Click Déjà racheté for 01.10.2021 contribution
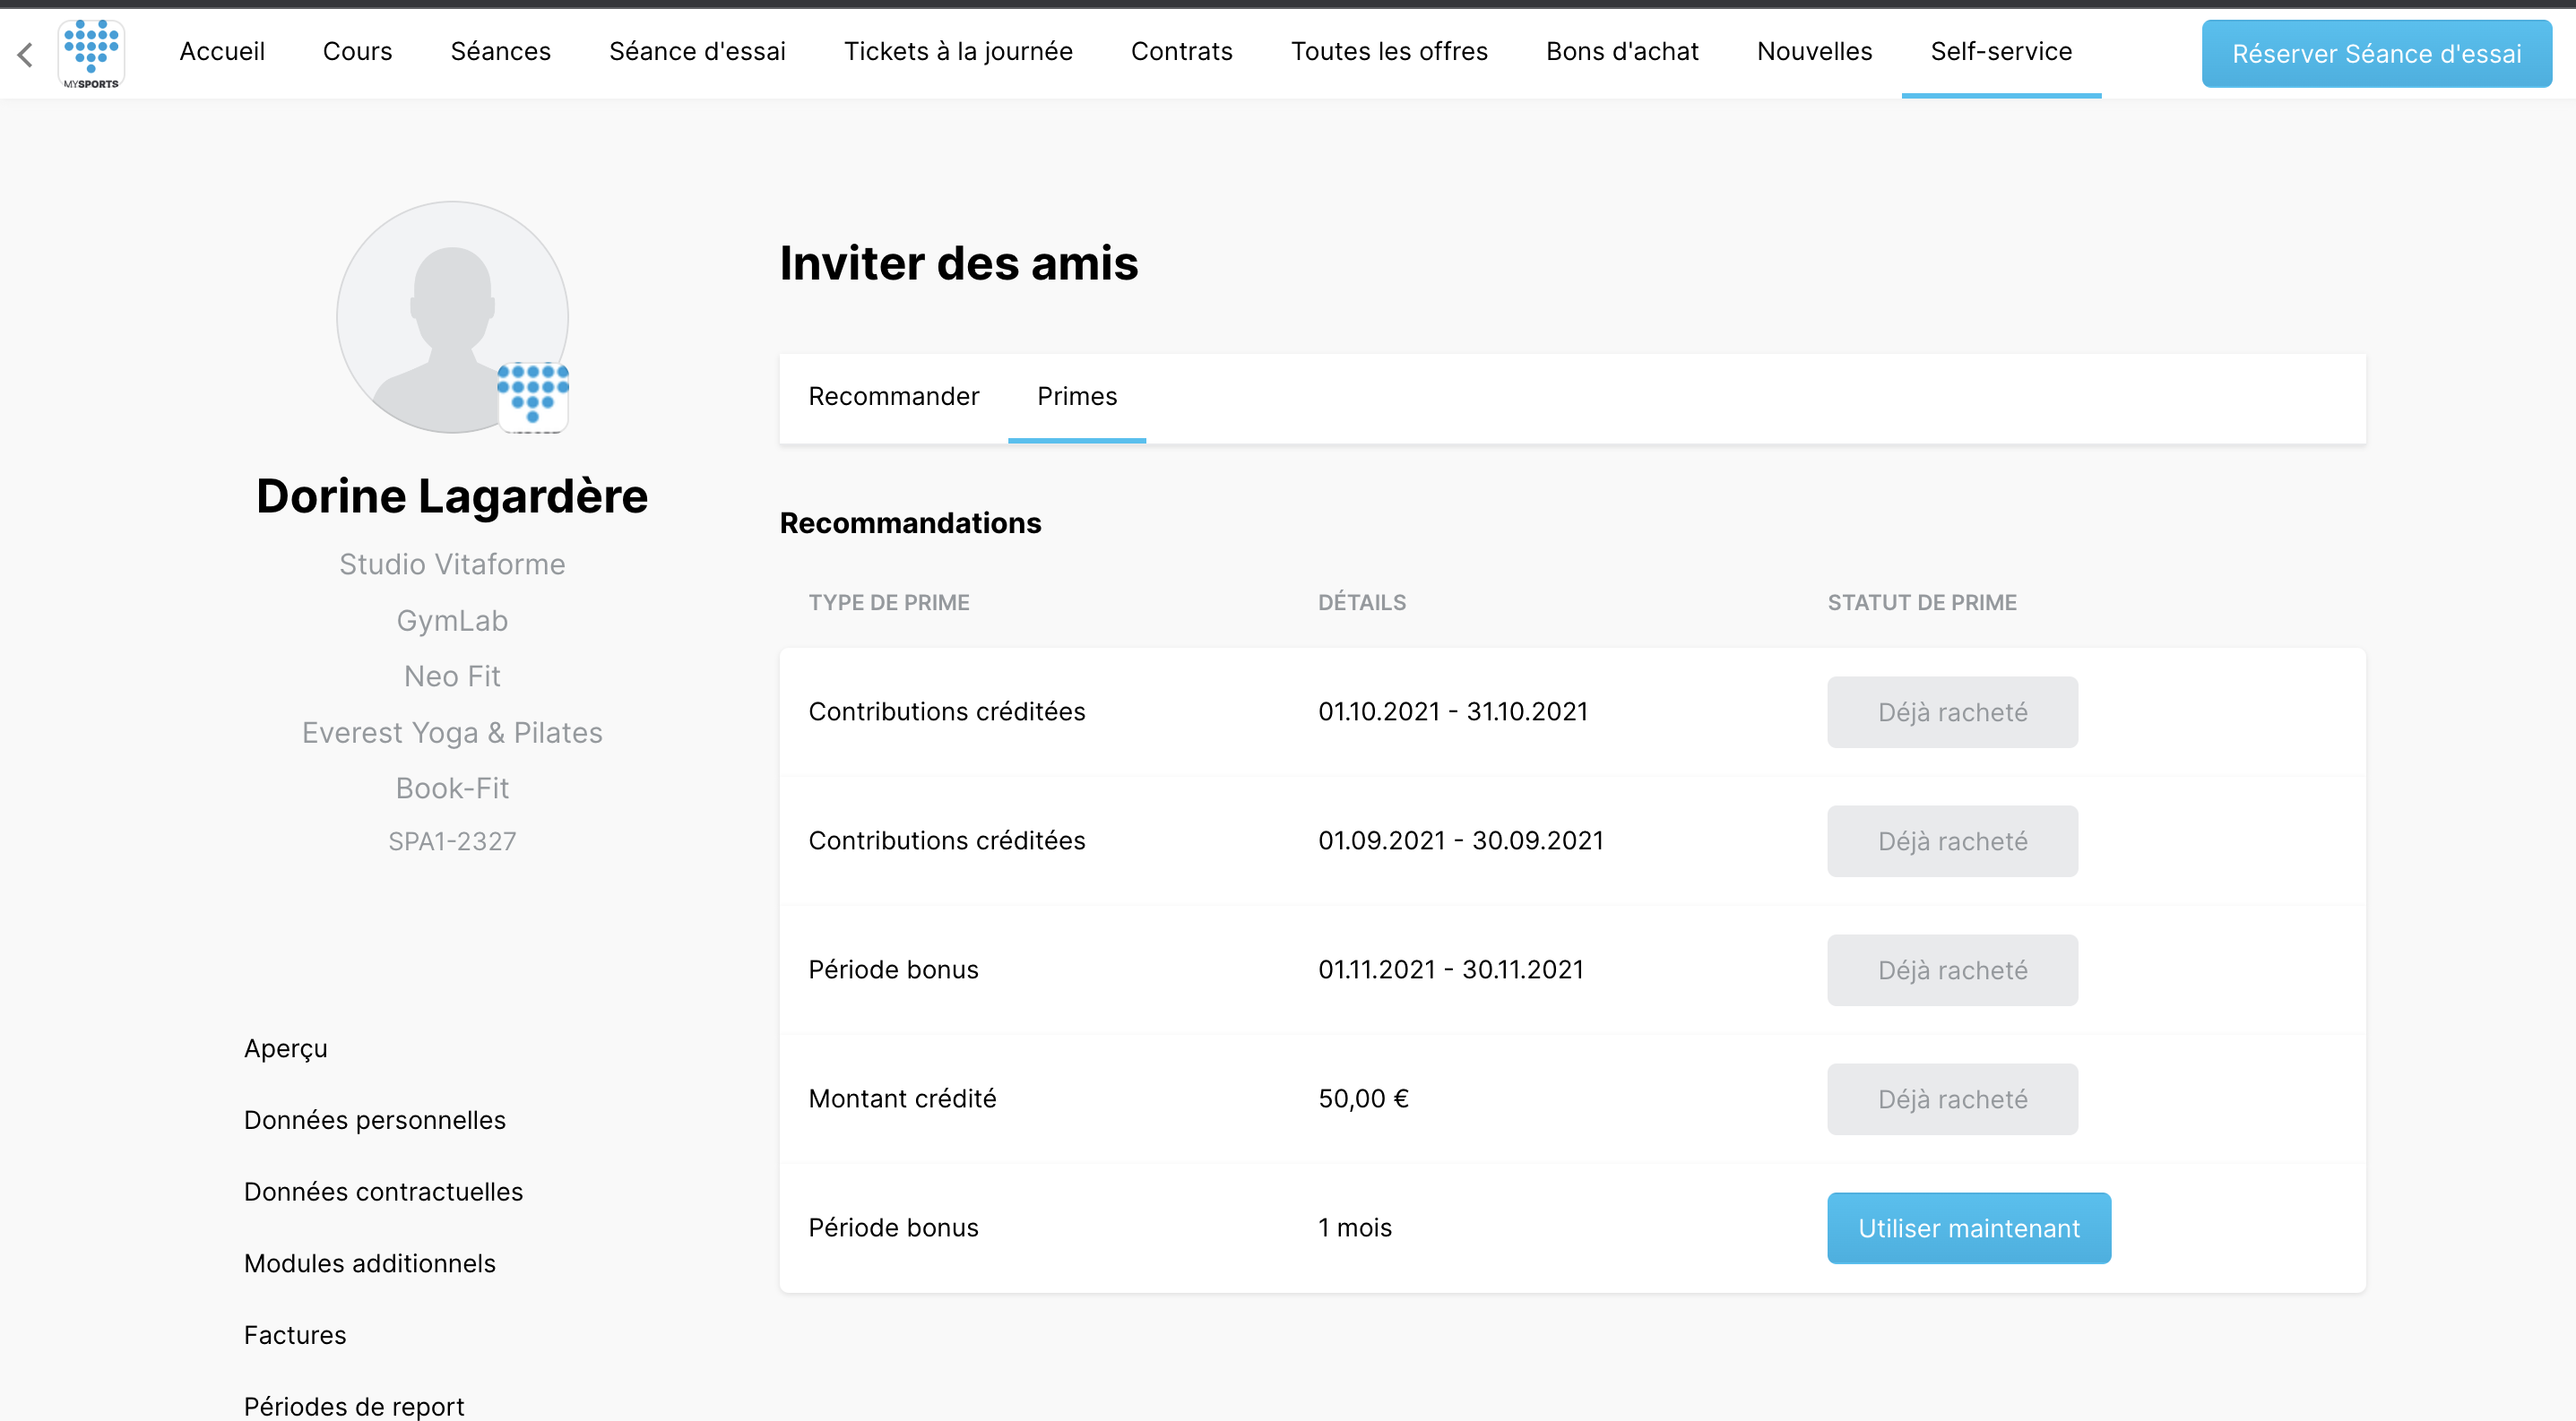Image resolution: width=2576 pixels, height=1421 pixels. pyautogui.click(x=1952, y=712)
